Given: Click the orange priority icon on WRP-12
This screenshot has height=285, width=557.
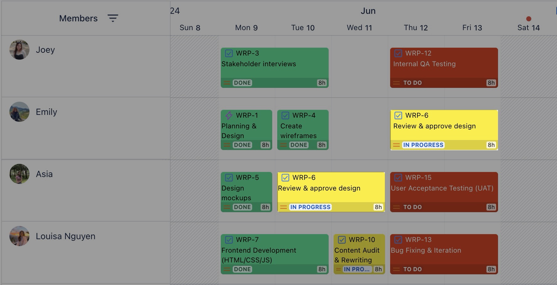Looking at the screenshot, I should (x=396, y=83).
